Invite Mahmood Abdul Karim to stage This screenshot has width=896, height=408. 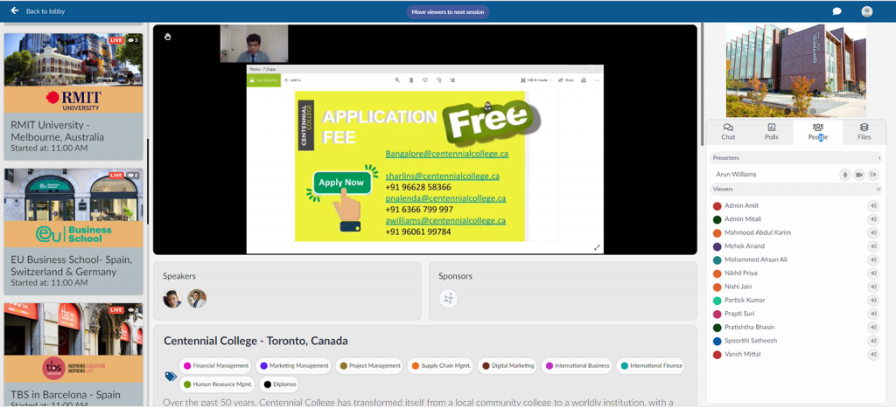pos(873,232)
